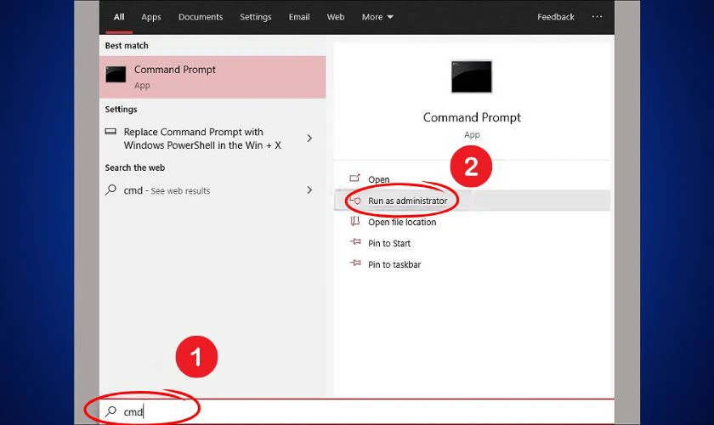Click the Open action icon
This screenshot has height=425, width=714.
pos(354,178)
